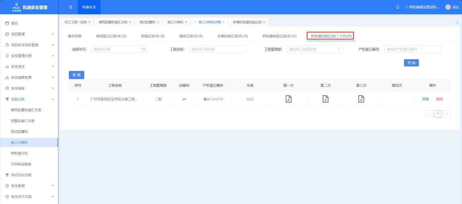
Task: Click the 删除 link in table row
Action: click(439, 99)
